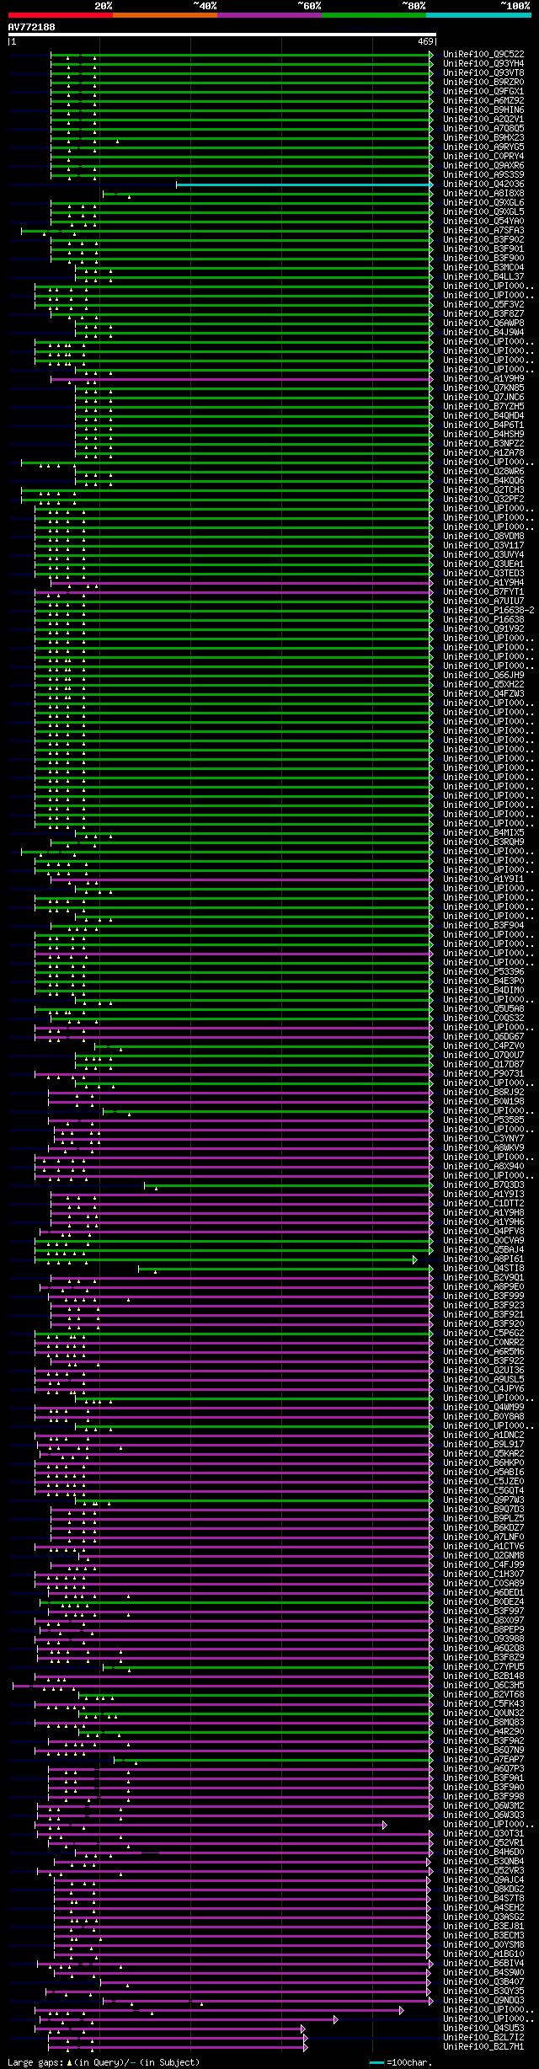Select hit label UniRef100_B7FYT1
The image size is (539, 2069).
(x=483, y=591)
